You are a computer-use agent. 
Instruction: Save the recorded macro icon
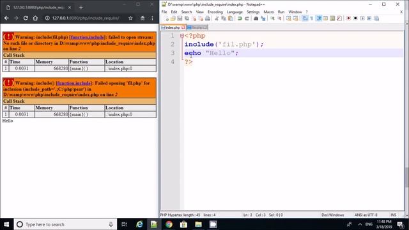click(x=376, y=19)
